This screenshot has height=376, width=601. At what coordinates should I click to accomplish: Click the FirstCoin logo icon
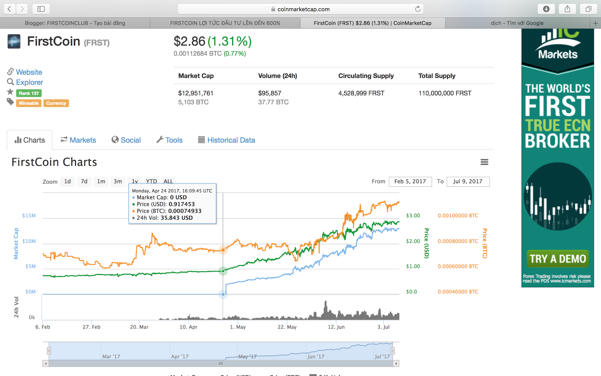(14, 41)
